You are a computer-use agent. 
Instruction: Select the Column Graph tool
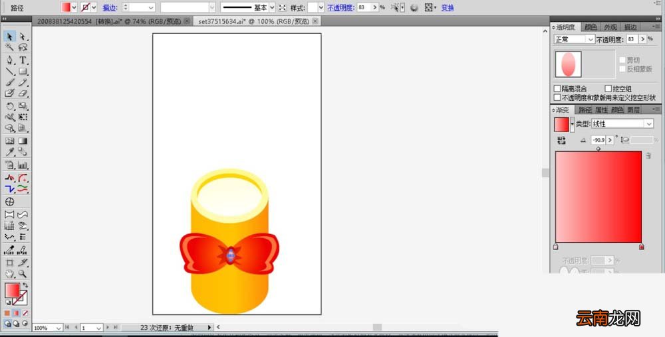click(x=23, y=165)
